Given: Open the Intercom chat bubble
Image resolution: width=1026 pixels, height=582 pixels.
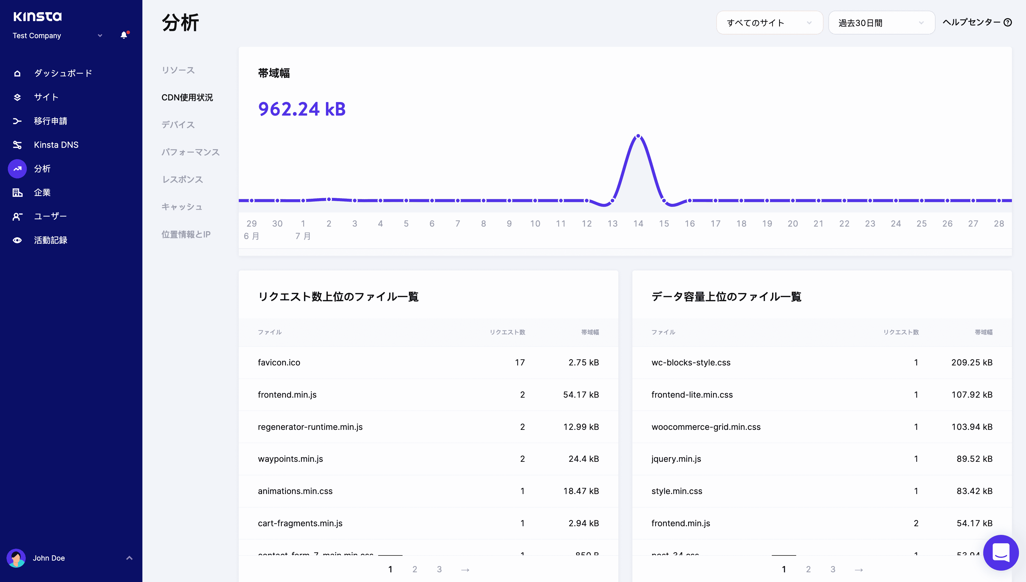Looking at the screenshot, I should pyautogui.click(x=1001, y=553).
